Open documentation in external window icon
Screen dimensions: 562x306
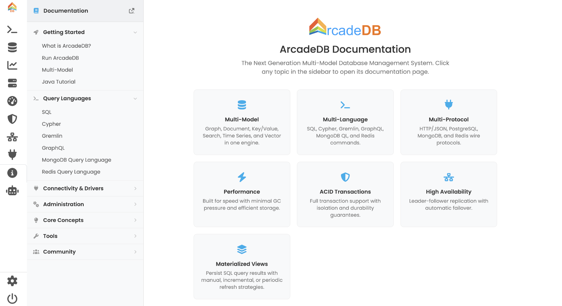click(132, 11)
